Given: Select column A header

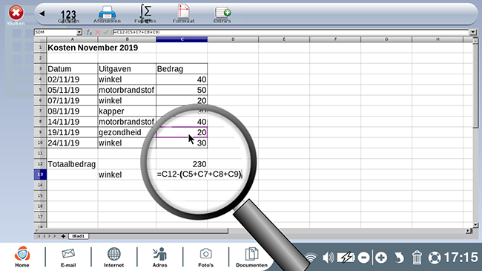Looking at the screenshot, I should tap(72, 39).
